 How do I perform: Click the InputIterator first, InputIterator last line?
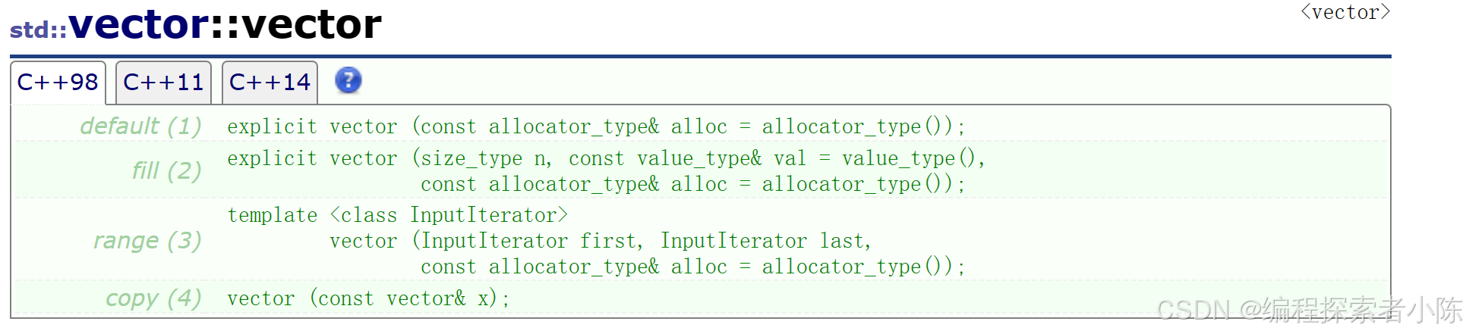tap(600, 241)
